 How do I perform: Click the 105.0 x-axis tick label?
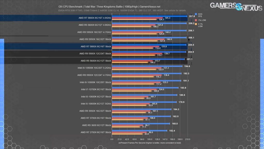click(x=150, y=139)
